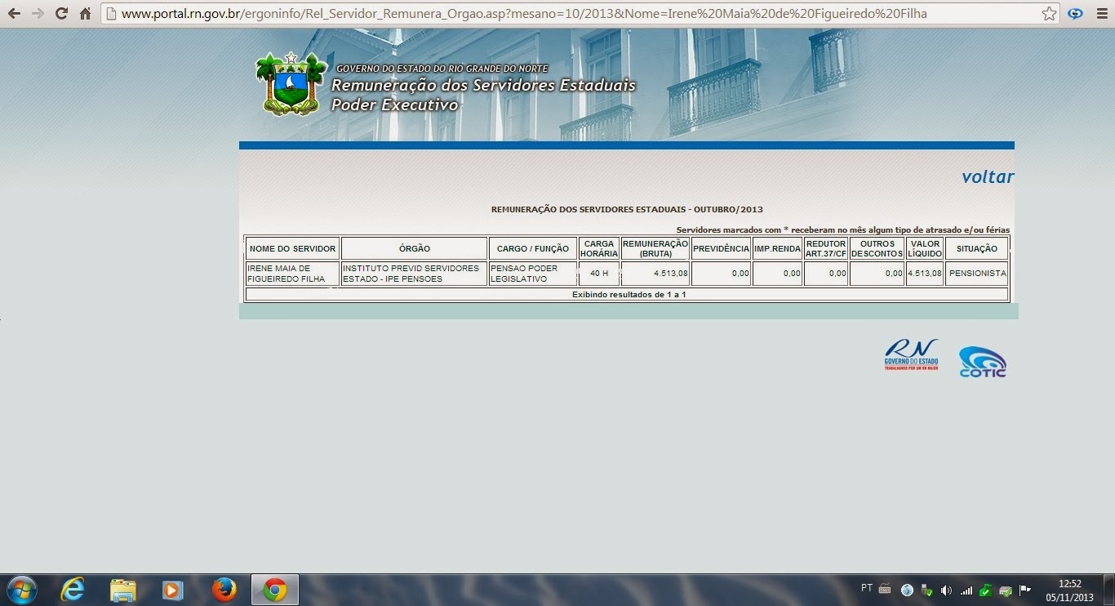Click the COTIC logo

click(982, 362)
